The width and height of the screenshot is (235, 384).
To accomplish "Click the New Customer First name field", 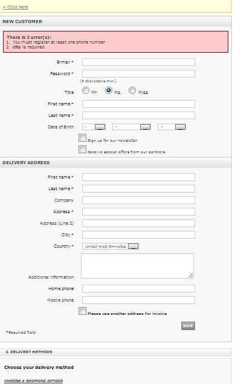I will pyautogui.click(x=138, y=104).
